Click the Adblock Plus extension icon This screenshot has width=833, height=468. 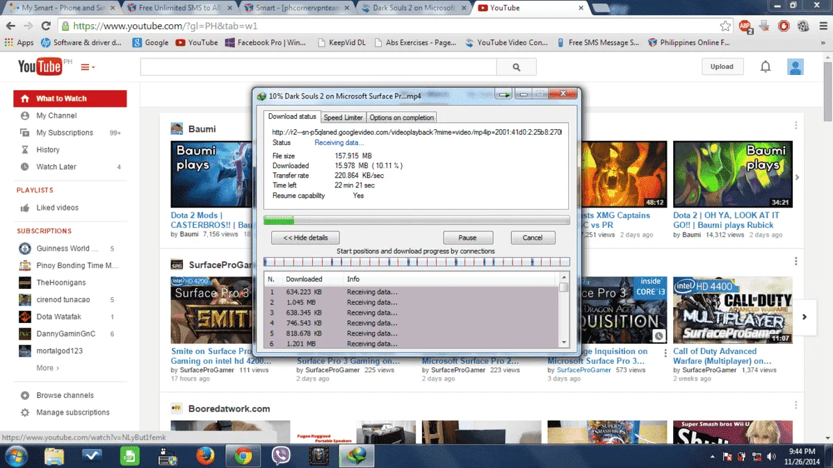(x=745, y=26)
